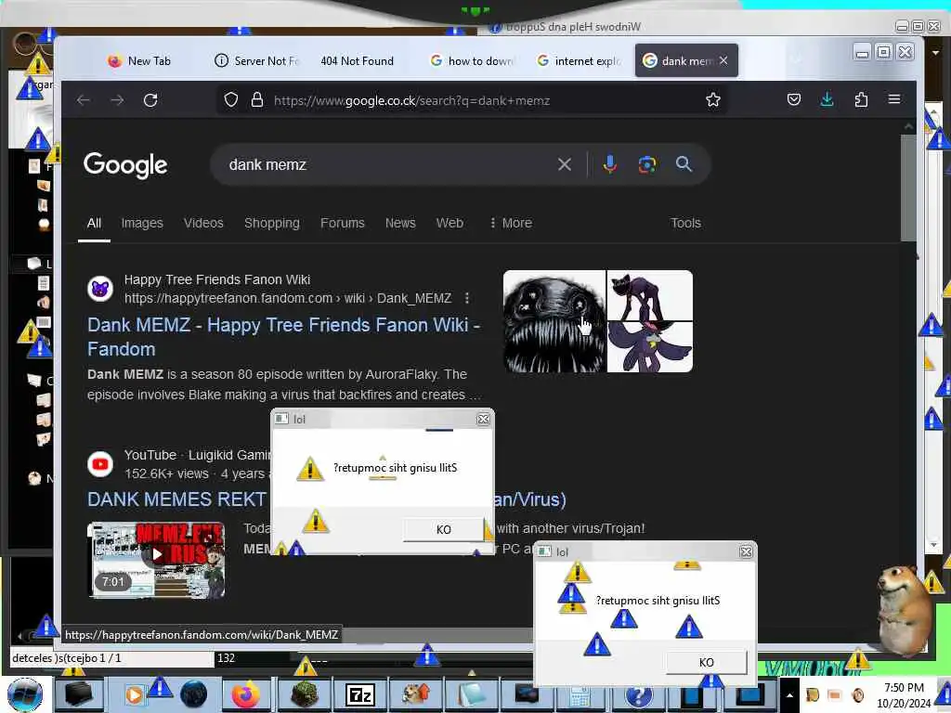Image resolution: width=951 pixels, height=713 pixels.
Task: Select the Images search filter
Action: pos(142,223)
